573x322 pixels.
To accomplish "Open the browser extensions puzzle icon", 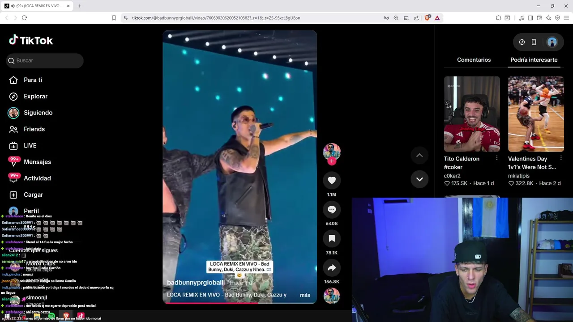I will click(x=498, y=18).
